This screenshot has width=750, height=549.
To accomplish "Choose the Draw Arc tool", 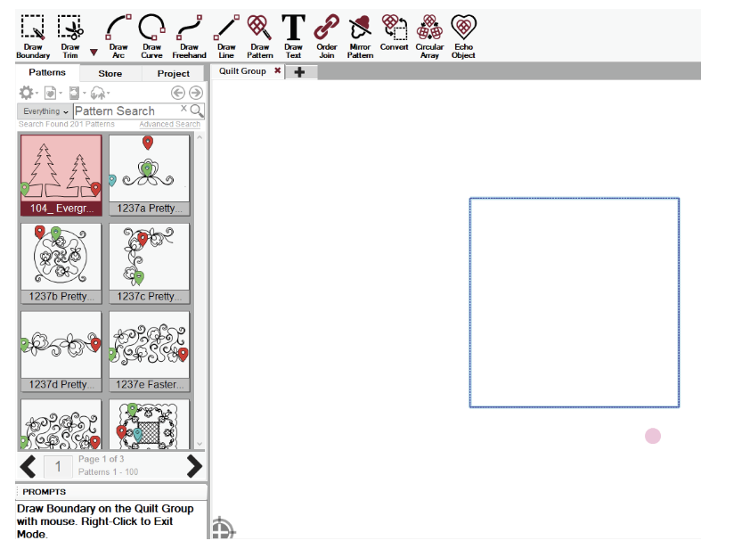I will (118, 36).
